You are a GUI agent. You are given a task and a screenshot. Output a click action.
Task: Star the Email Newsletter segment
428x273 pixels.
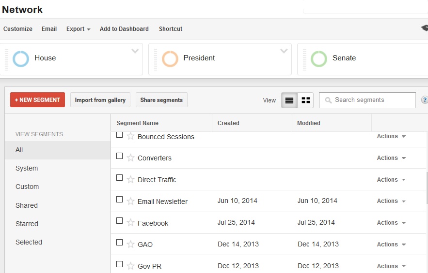coord(130,201)
